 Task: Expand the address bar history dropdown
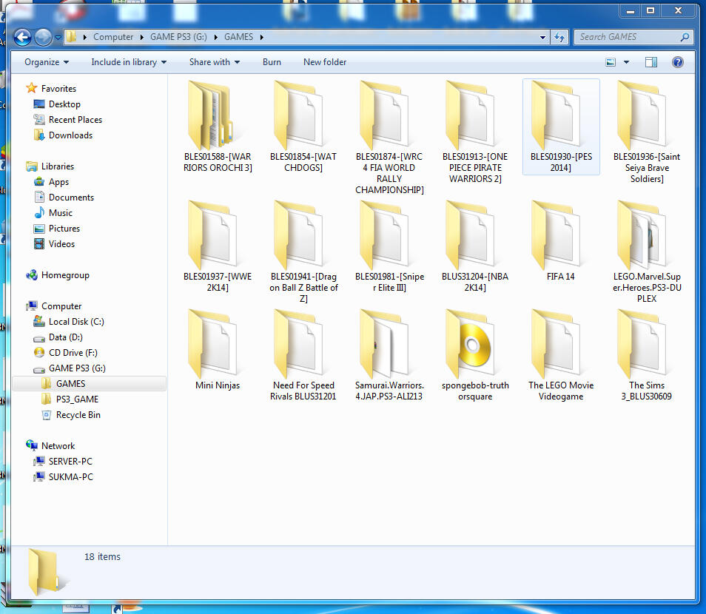(x=542, y=38)
